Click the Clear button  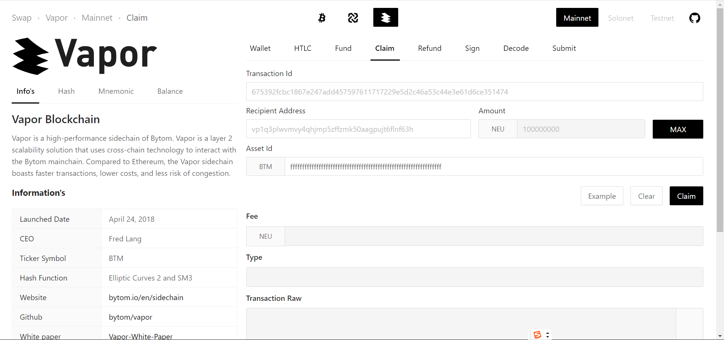click(x=646, y=196)
